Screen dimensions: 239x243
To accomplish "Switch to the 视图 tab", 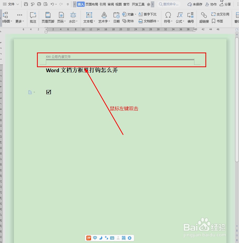I will click(x=119, y=4).
